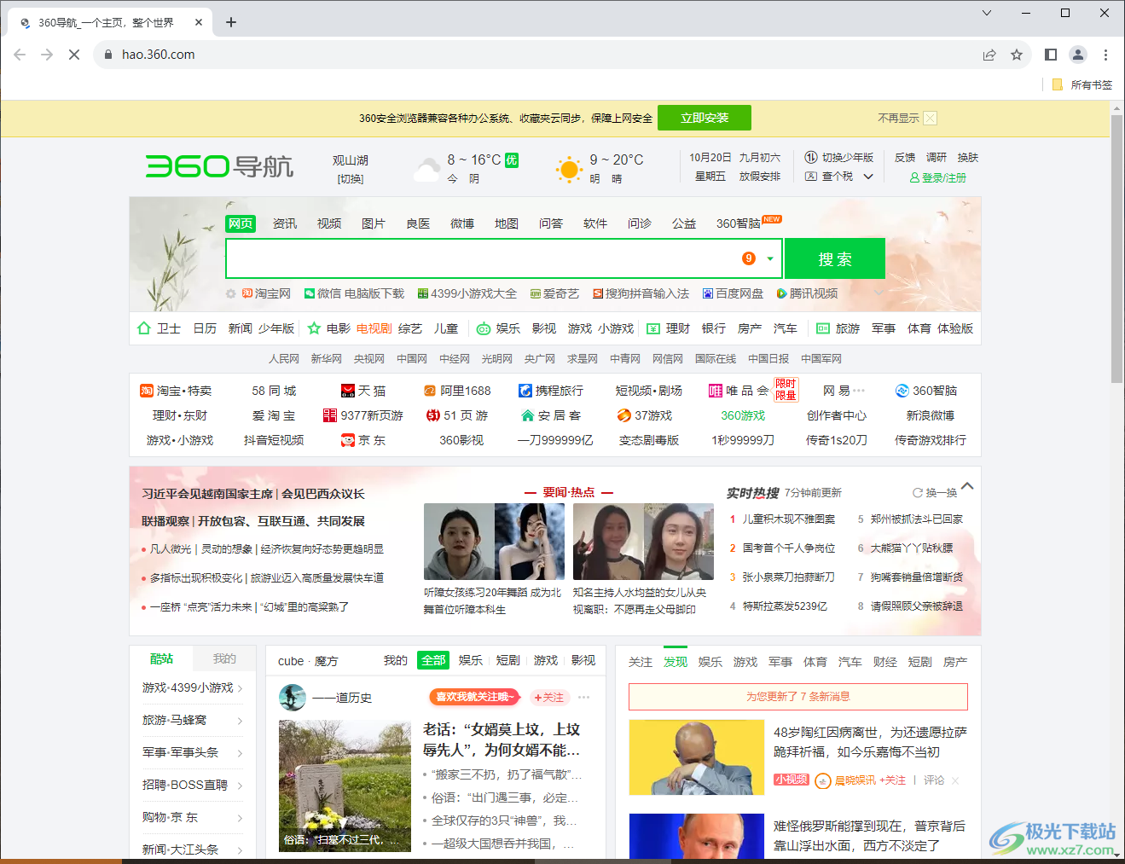Open the Chrome profile avatar
1125x864 pixels.
pyautogui.click(x=1078, y=55)
